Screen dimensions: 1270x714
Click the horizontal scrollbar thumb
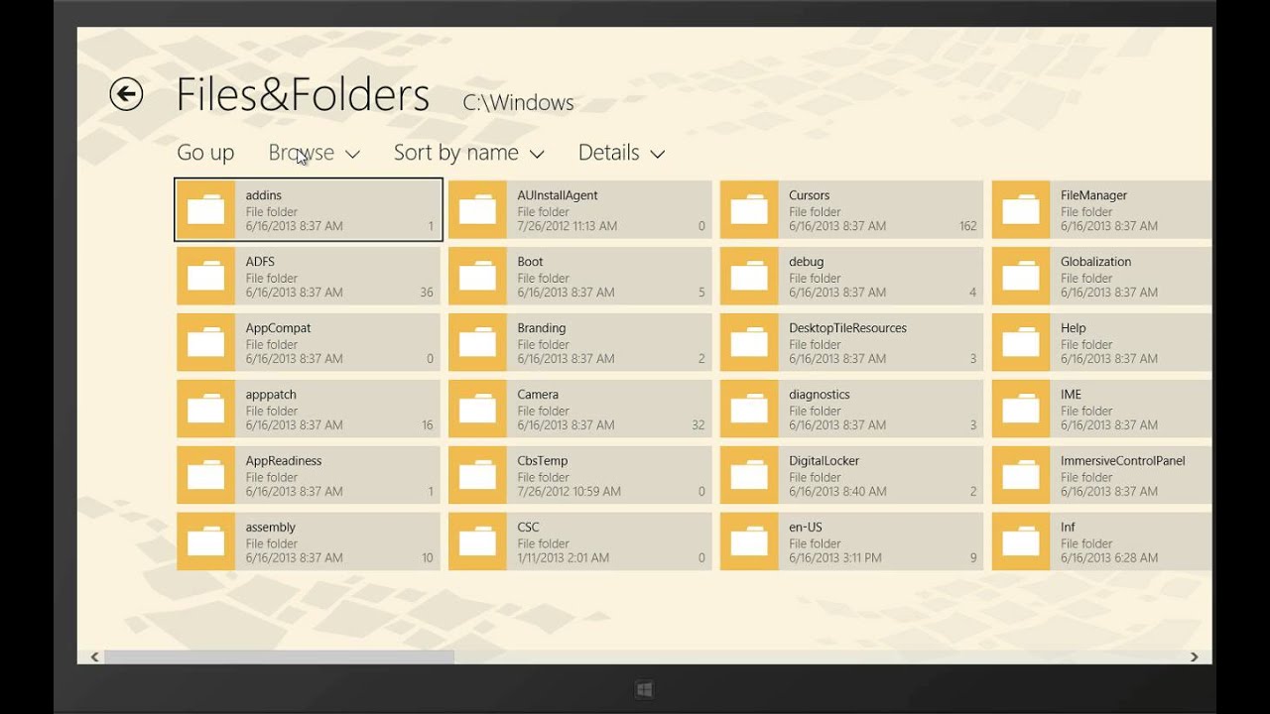pyautogui.click(x=279, y=656)
